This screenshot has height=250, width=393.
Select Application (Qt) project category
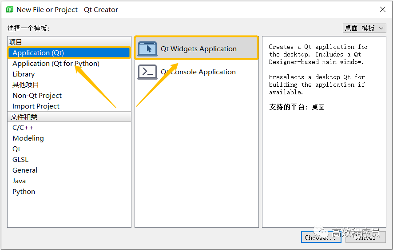click(x=69, y=52)
